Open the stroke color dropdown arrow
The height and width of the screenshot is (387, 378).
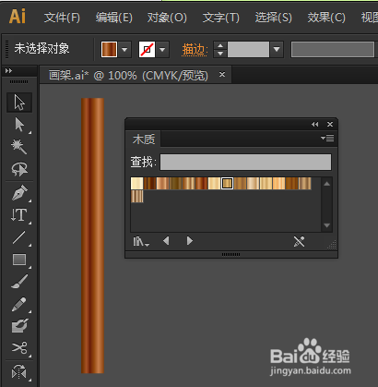(162, 49)
